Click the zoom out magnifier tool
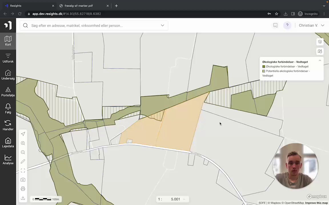This screenshot has height=205, width=329. click(x=23, y=152)
